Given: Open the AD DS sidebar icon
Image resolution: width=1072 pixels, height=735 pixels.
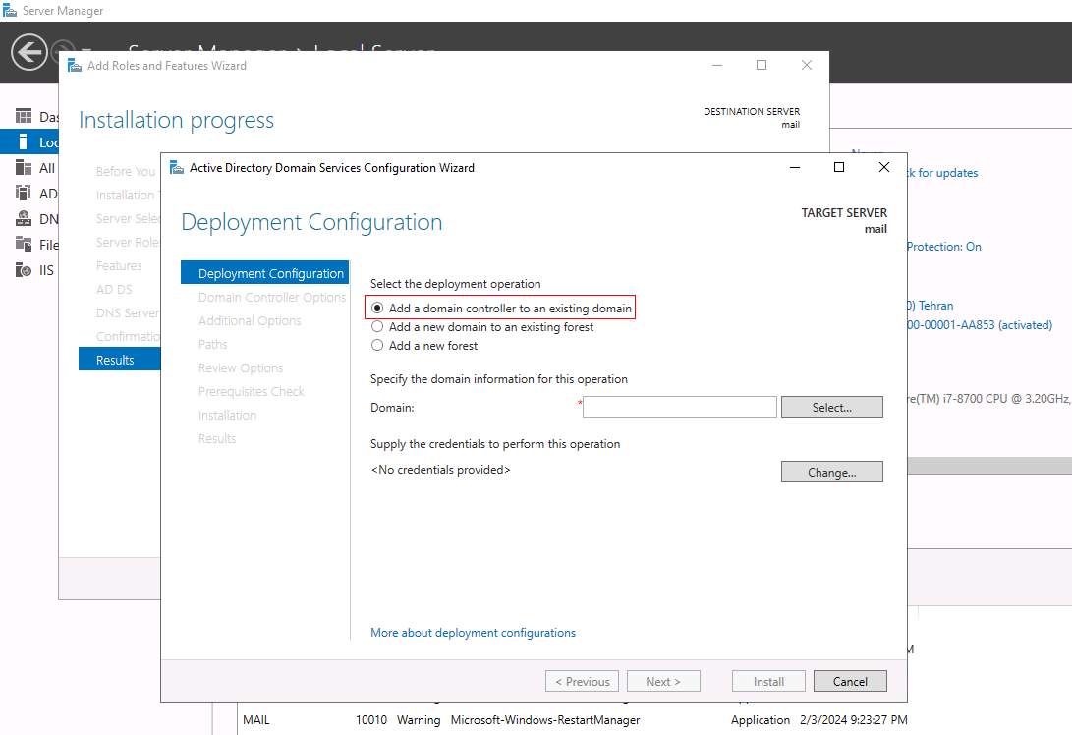Looking at the screenshot, I should 24,193.
